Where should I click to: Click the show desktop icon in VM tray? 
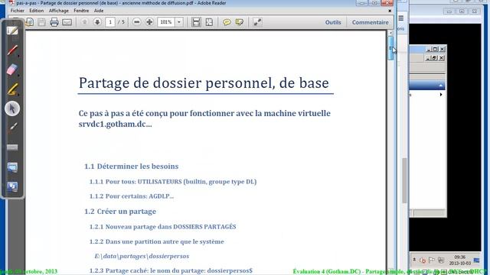pyautogui.click(x=476, y=260)
